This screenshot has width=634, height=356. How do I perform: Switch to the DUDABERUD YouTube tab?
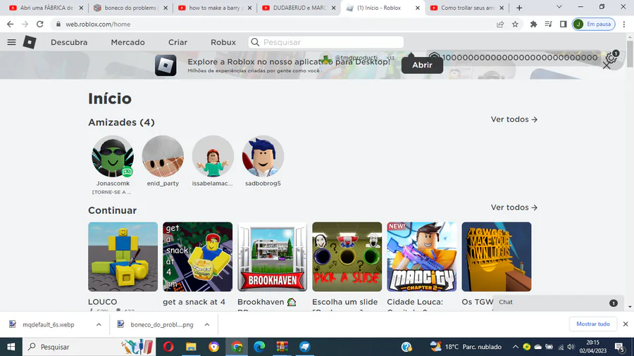tap(299, 8)
